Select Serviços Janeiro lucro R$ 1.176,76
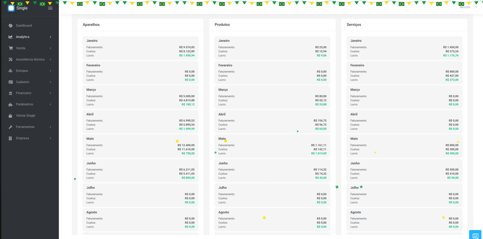The image size is (483, 239). (x=451, y=56)
